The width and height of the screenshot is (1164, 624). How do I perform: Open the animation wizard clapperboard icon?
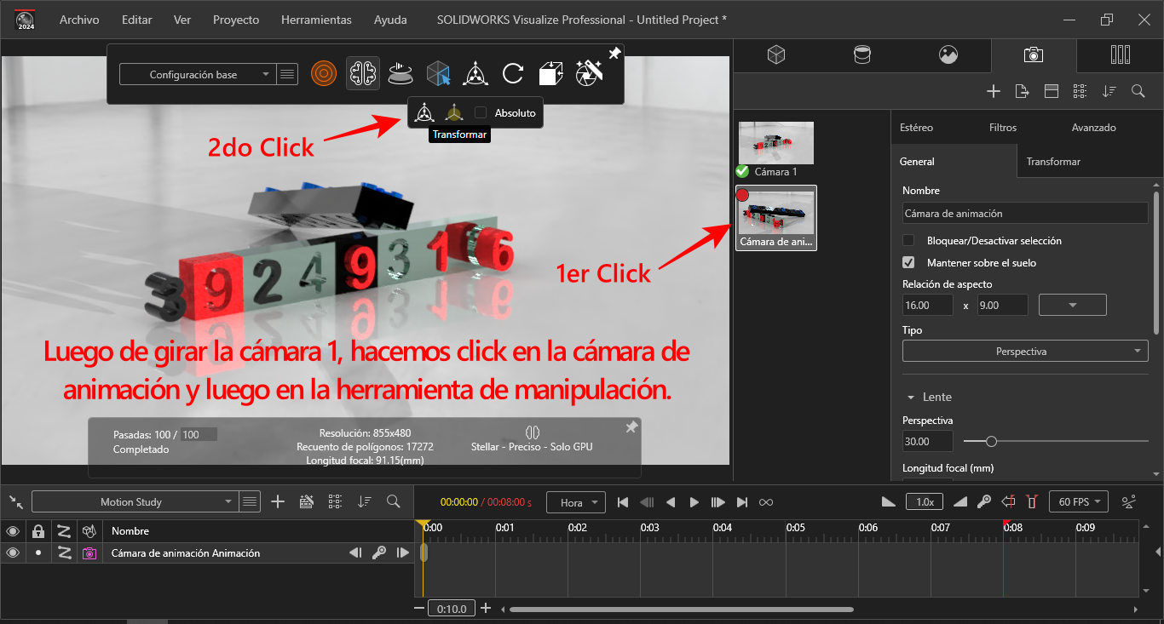pyautogui.click(x=307, y=502)
